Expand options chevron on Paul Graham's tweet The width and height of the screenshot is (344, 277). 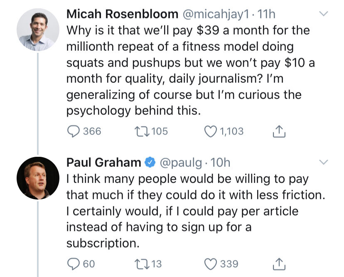323,161
